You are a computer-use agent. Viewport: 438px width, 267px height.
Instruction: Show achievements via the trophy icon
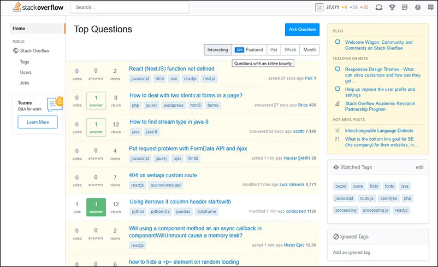[x=392, y=7]
